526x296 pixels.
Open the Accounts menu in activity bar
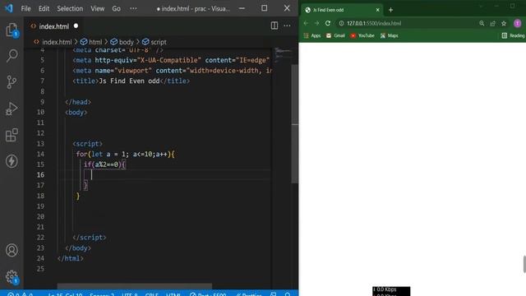pyautogui.click(x=12, y=250)
